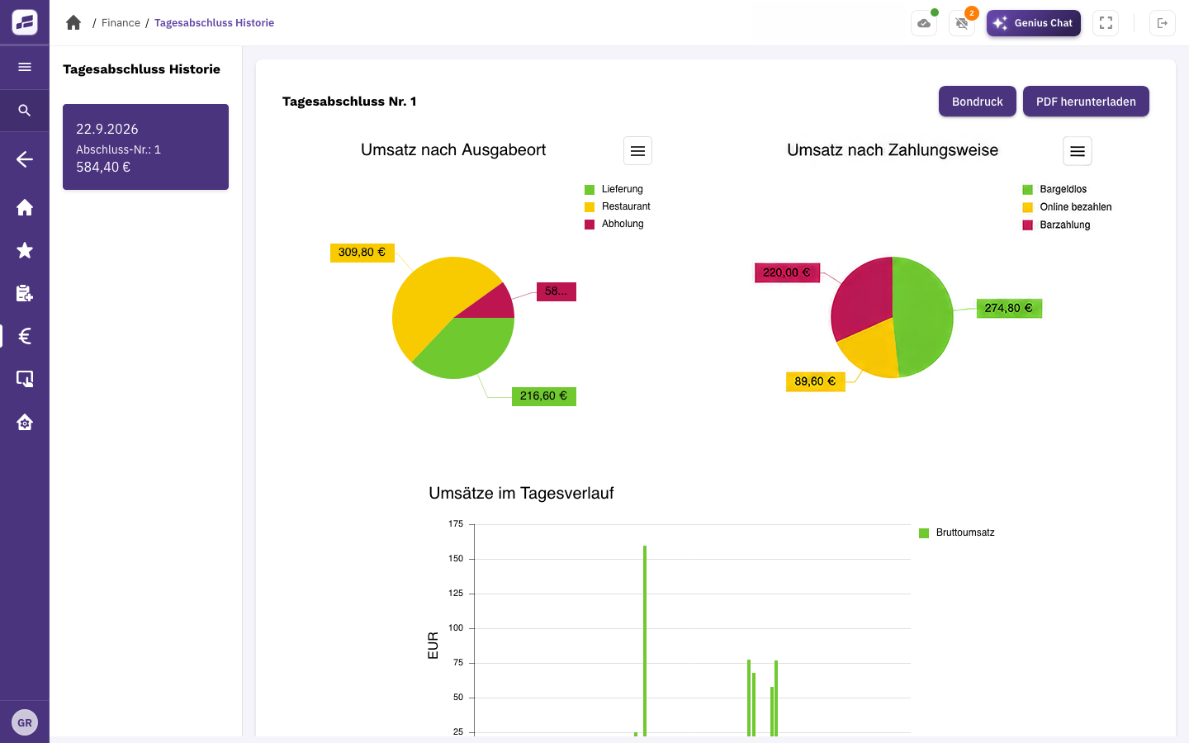
Task: Click the Tagesabschluss Historie panel heading
Action: tap(141, 69)
